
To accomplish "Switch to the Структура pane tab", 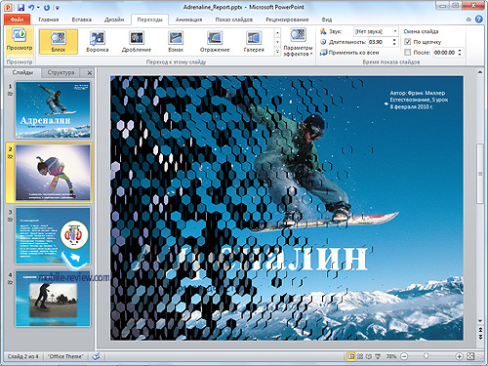I will (x=61, y=72).
